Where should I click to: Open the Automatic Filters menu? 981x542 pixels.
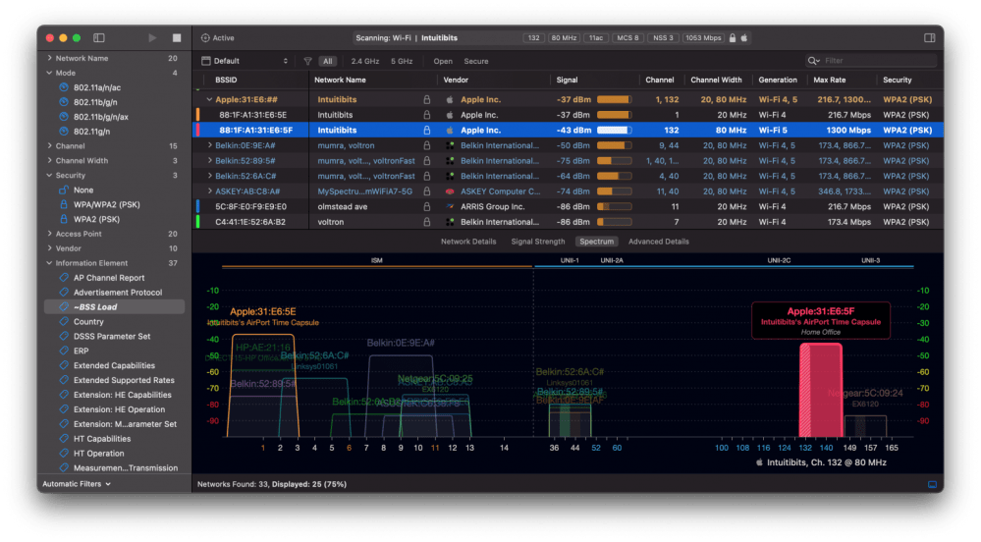click(77, 484)
